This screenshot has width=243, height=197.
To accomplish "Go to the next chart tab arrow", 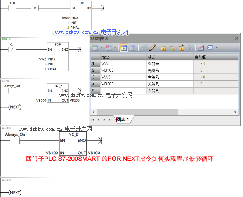I will tap(104, 120).
